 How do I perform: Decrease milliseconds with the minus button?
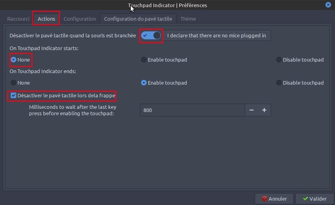(x=252, y=110)
